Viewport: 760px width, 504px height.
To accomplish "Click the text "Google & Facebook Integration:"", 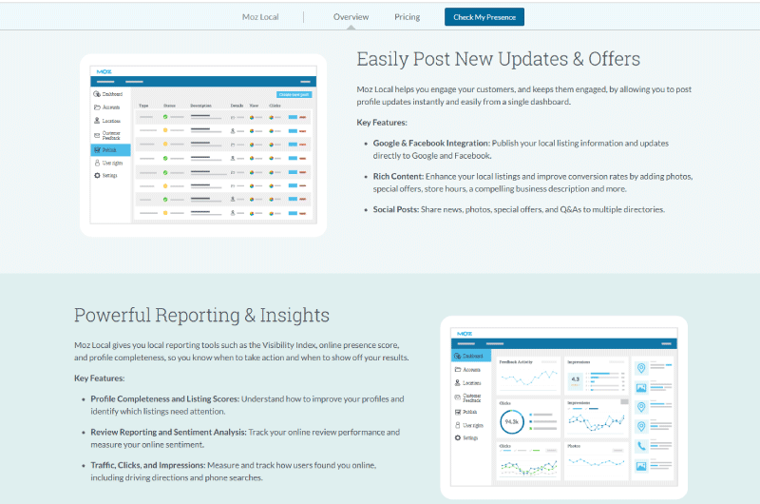I will click(431, 143).
